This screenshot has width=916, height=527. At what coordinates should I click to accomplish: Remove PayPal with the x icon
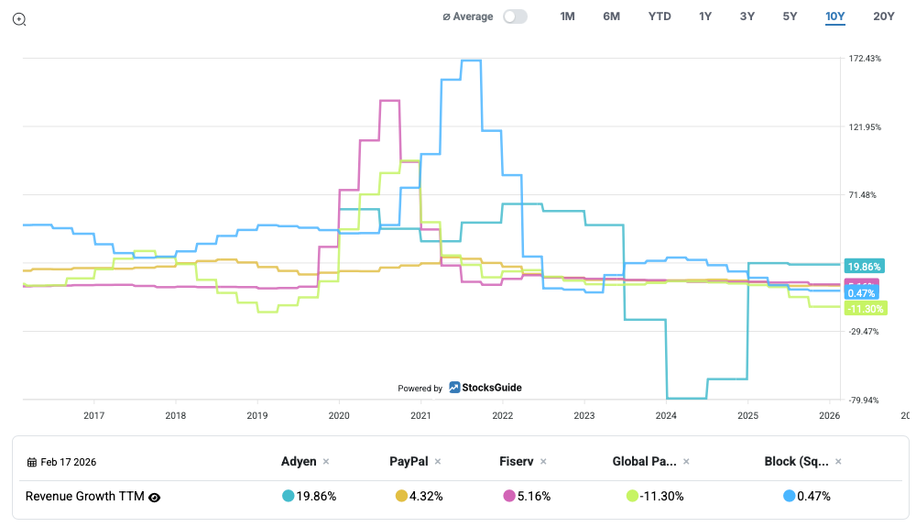pyautogui.click(x=438, y=462)
